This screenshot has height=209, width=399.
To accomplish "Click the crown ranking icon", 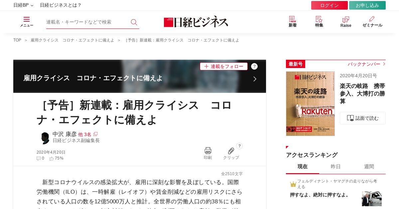I will click(x=293, y=184).
